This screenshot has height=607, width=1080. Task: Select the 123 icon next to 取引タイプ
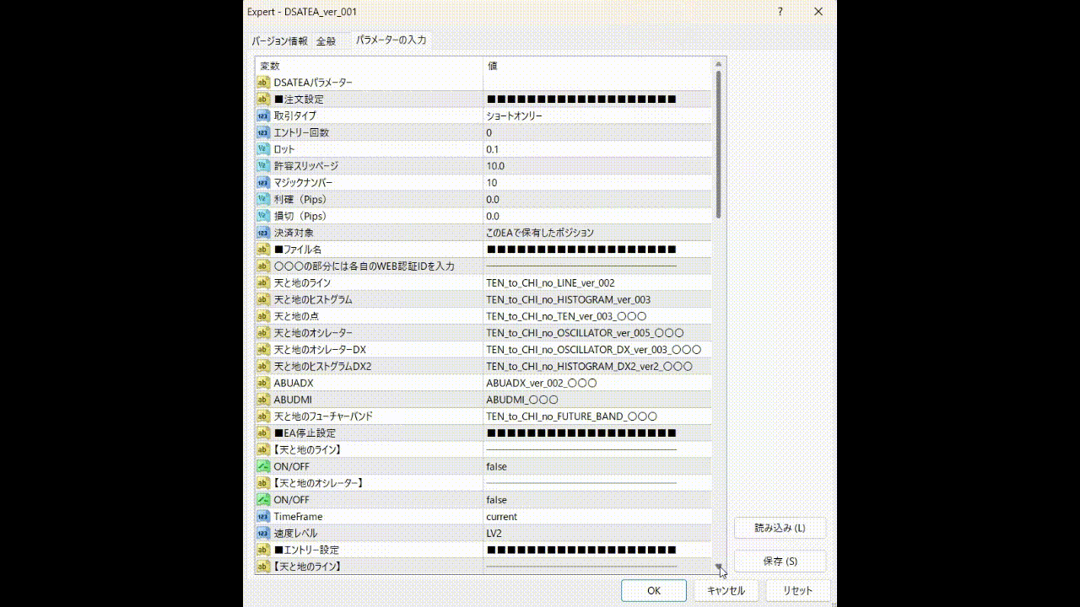coord(263,115)
